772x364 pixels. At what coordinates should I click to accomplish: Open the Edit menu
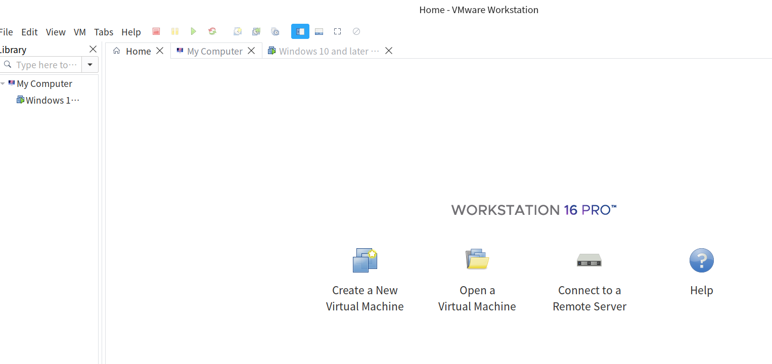pyautogui.click(x=29, y=32)
